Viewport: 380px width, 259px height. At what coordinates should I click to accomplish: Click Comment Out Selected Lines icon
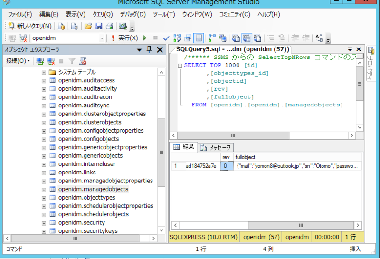pyautogui.click(x=271, y=38)
